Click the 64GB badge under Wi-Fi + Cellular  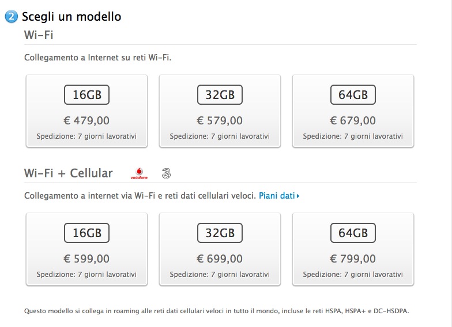pyautogui.click(x=353, y=233)
